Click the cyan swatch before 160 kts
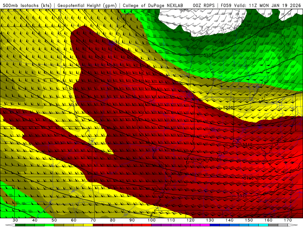 (x=264, y=225)
